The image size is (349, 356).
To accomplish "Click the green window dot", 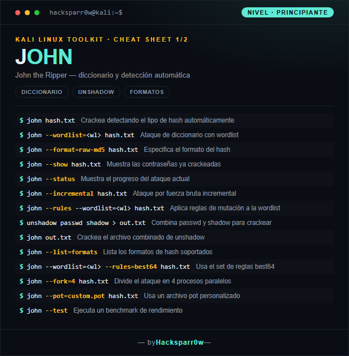I will pos(37,13).
